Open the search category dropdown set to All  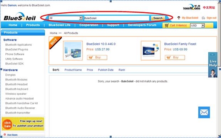pyautogui.click(x=66, y=18)
